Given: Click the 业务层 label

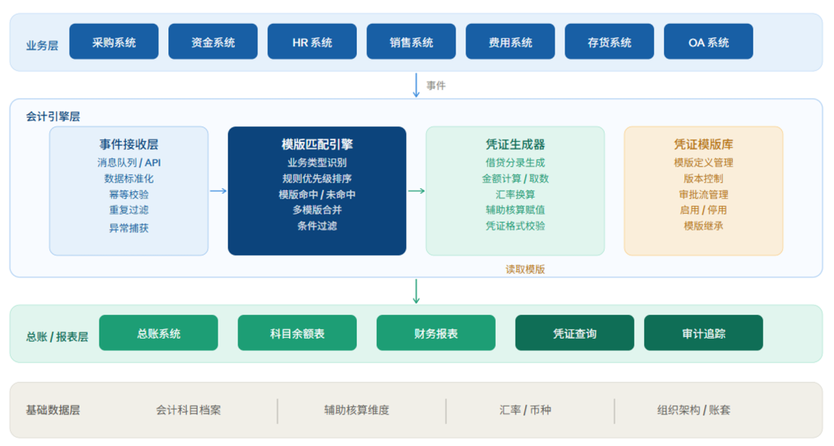Looking at the screenshot, I should 42,46.
